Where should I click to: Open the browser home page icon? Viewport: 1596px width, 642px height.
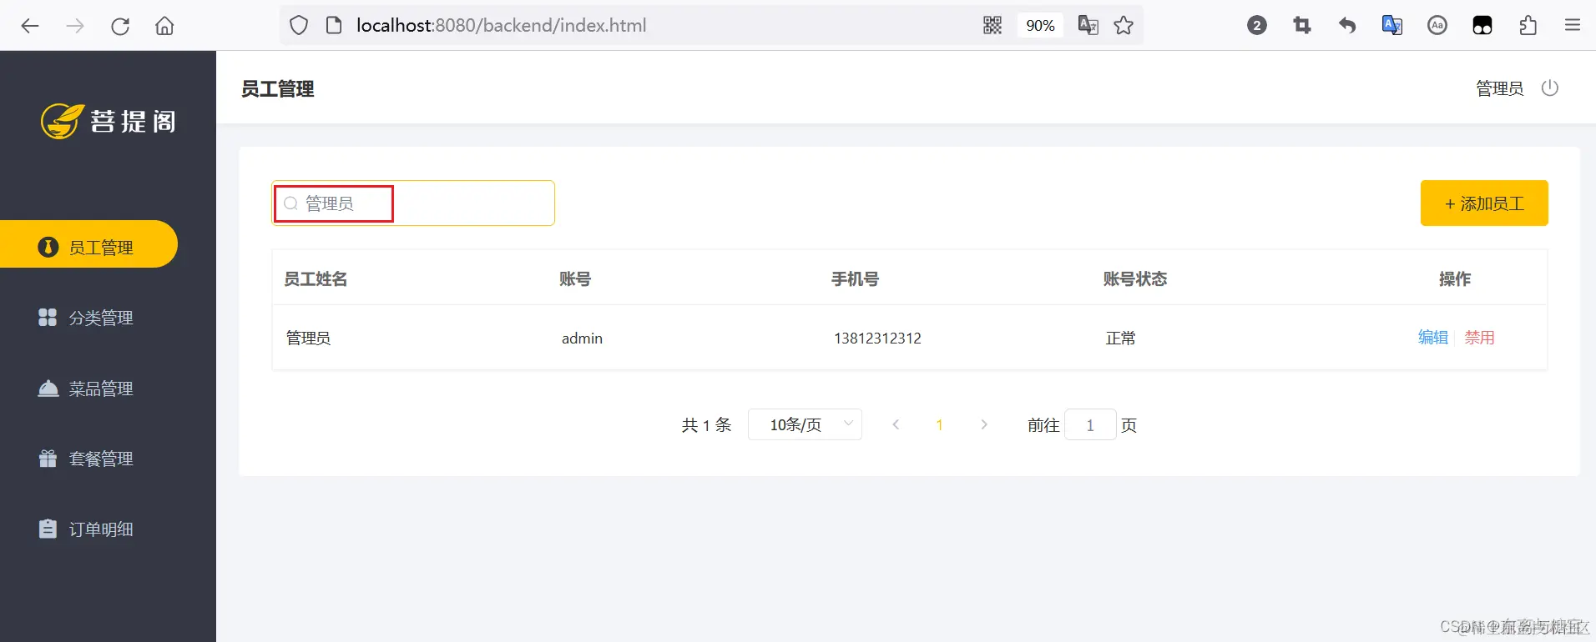coord(165,26)
